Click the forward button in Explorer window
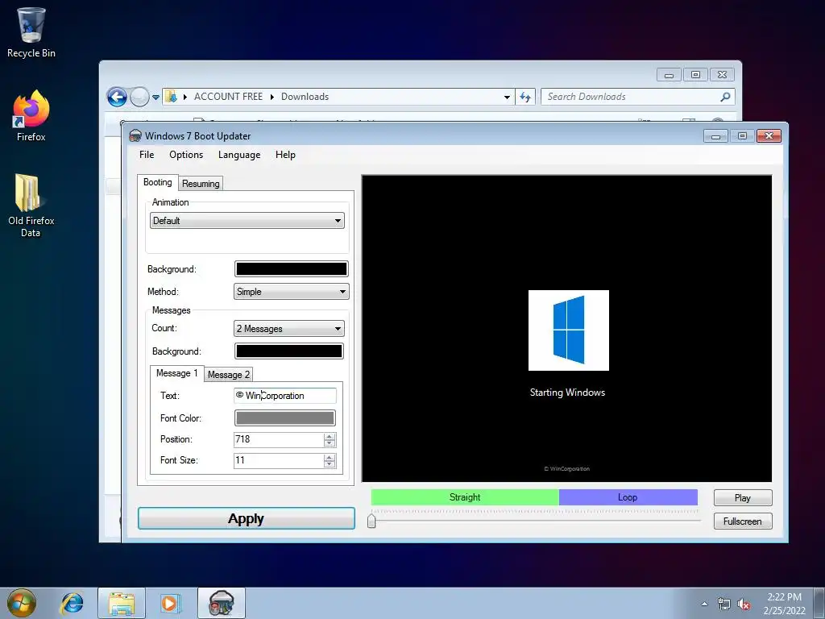 139,97
